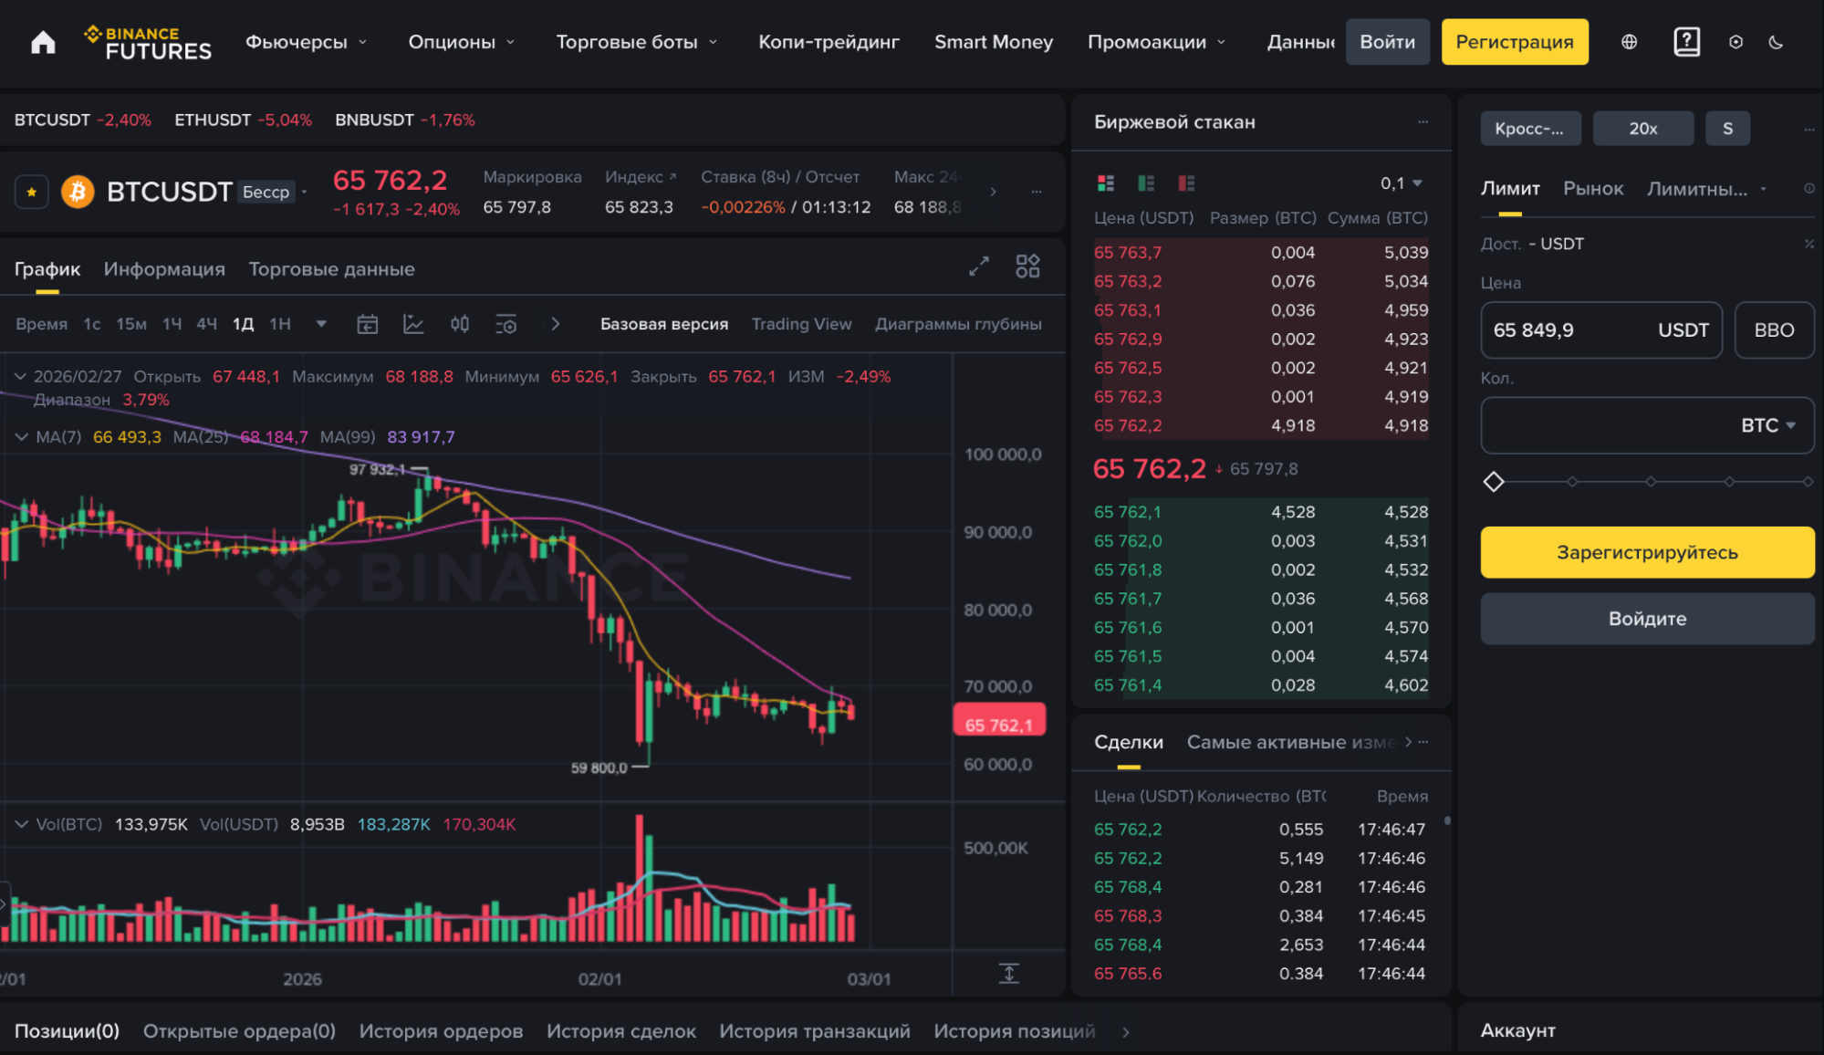Image resolution: width=1824 pixels, height=1055 pixels.
Task: Open the Копи-трейдинг menu item
Action: (828, 41)
